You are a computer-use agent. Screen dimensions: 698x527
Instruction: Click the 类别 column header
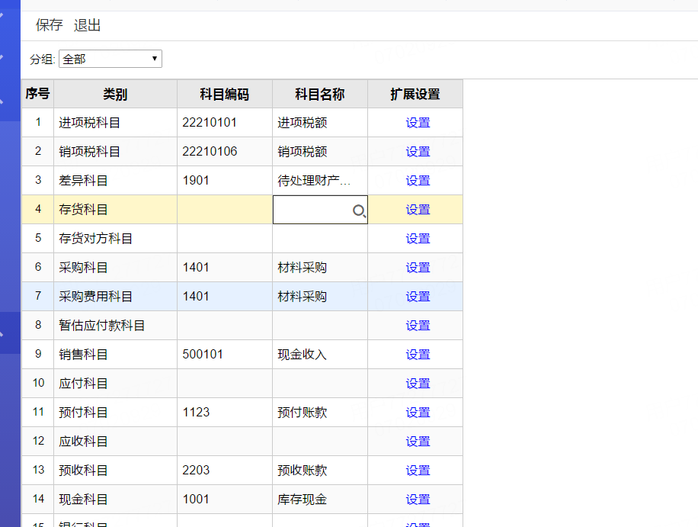tap(115, 94)
